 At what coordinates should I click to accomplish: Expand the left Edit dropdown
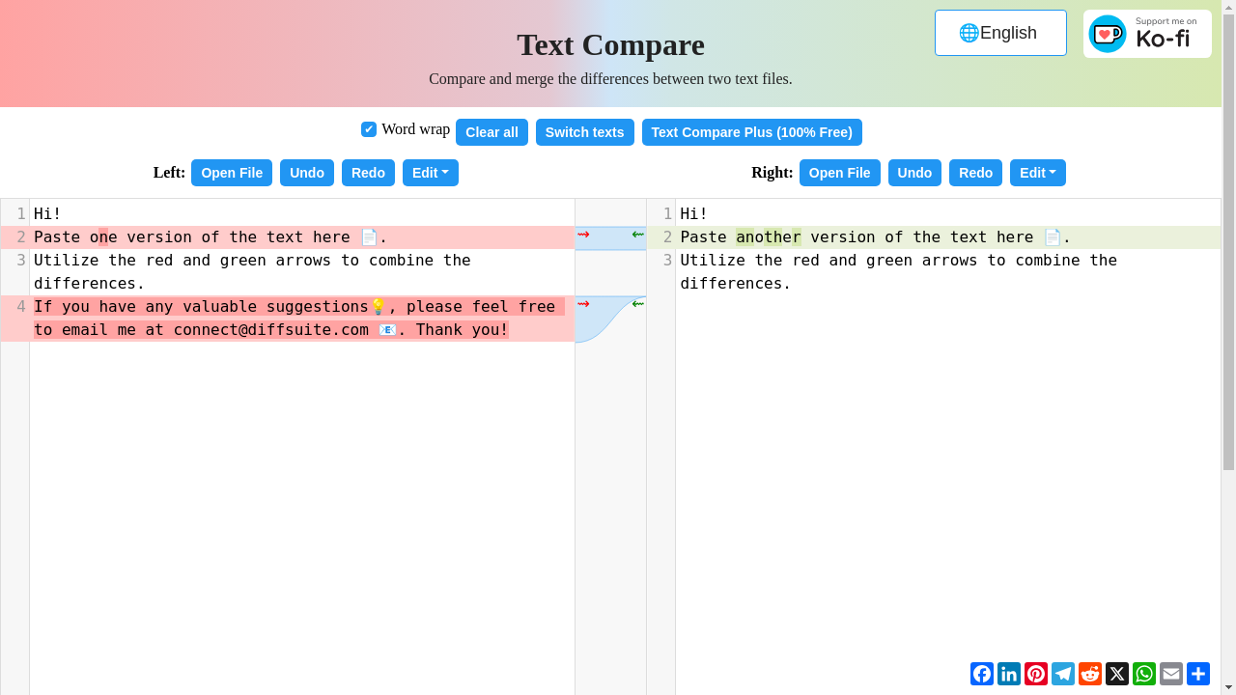coord(430,173)
